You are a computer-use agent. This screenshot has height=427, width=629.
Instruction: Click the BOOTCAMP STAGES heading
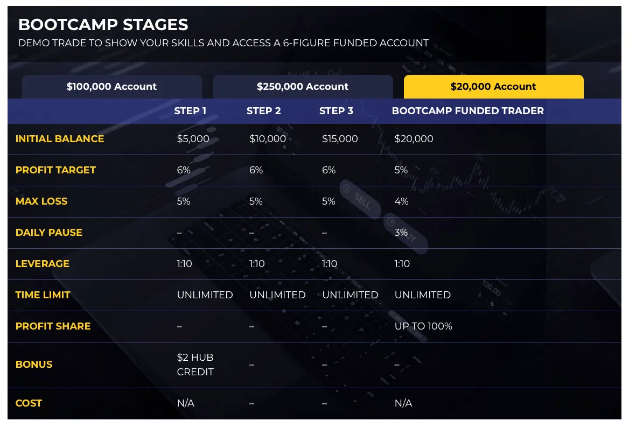click(x=103, y=24)
